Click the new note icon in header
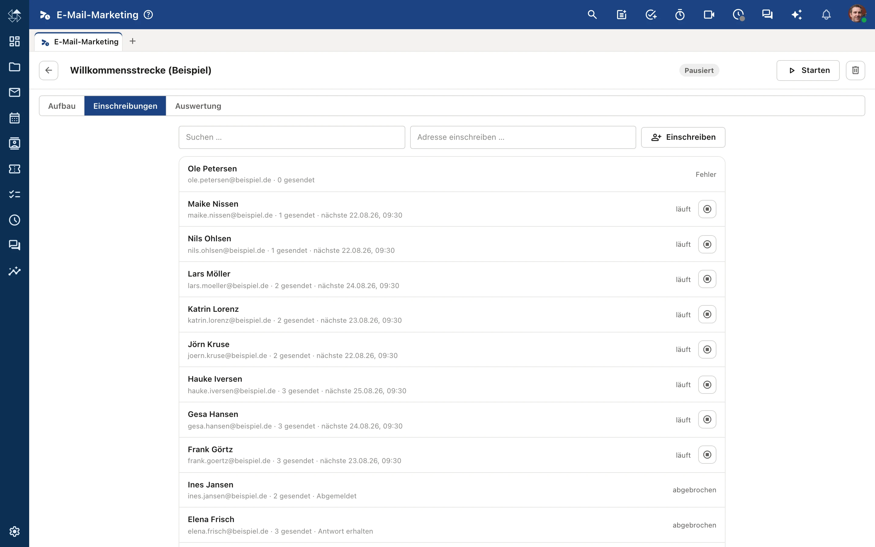Image resolution: width=875 pixels, height=547 pixels. pyautogui.click(x=622, y=15)
